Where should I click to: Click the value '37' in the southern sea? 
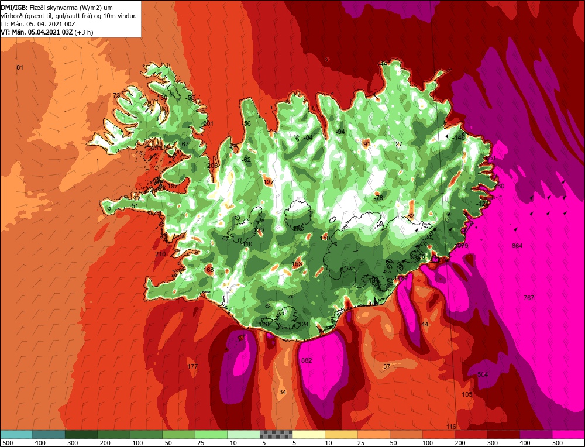387,366
